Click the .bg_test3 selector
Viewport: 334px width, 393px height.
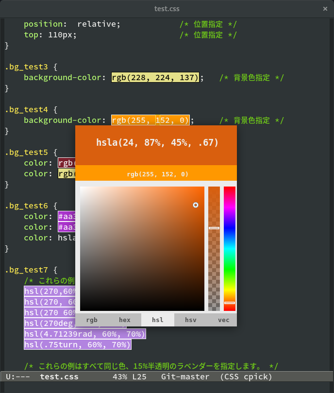(26, 67)
